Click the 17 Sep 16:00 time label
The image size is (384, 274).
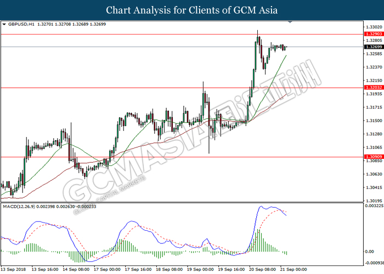[x=138, y=270]
